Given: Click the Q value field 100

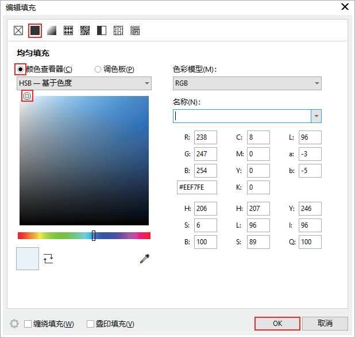Looking at the screenshot, I should [310, 242].
